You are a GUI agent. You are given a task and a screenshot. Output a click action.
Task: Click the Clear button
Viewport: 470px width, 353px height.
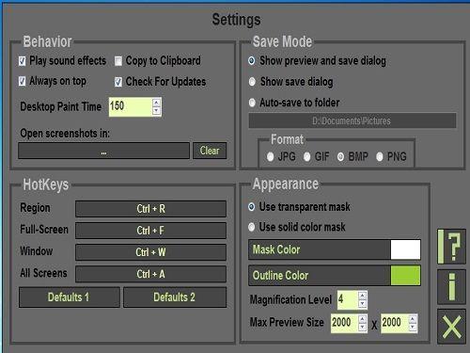click(x=210, y=151)
